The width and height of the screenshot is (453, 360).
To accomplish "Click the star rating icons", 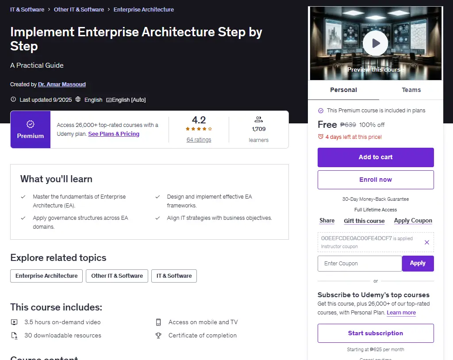I will coord(199,129).
